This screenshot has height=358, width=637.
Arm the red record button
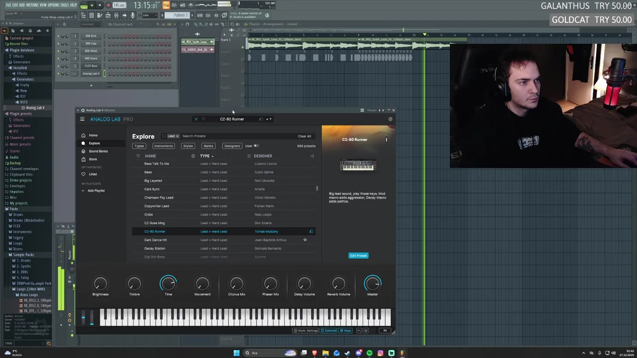pos(108,5)
